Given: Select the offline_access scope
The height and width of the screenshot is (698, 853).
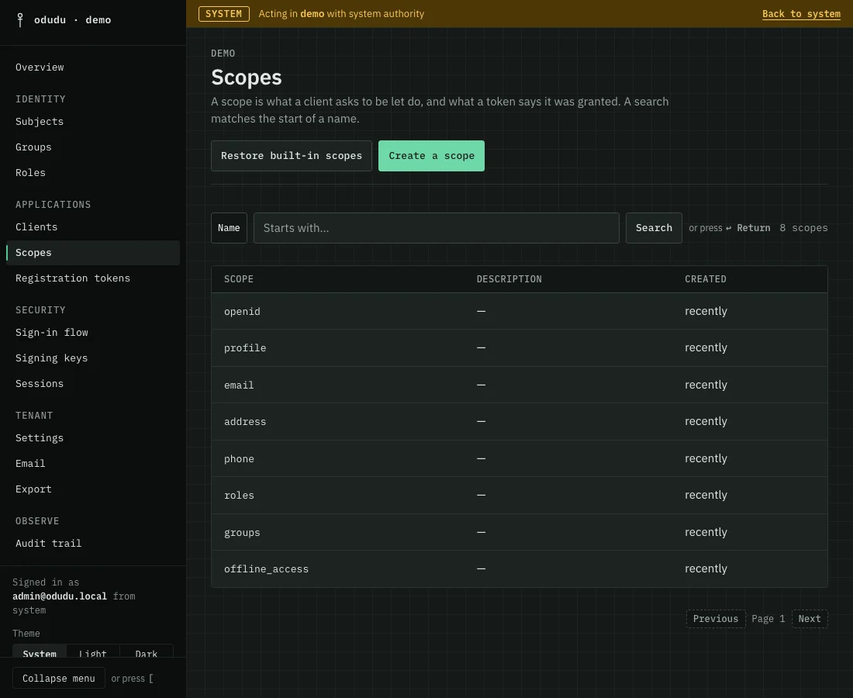Looking at the screenshot, I should 520,569.
